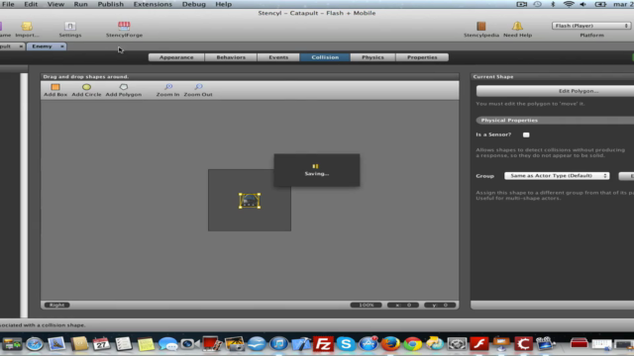Open the Group dropdown for shape
The image size is (634, 356).
coord(557,176)
